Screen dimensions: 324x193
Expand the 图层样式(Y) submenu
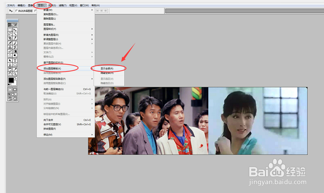[66, 29]
